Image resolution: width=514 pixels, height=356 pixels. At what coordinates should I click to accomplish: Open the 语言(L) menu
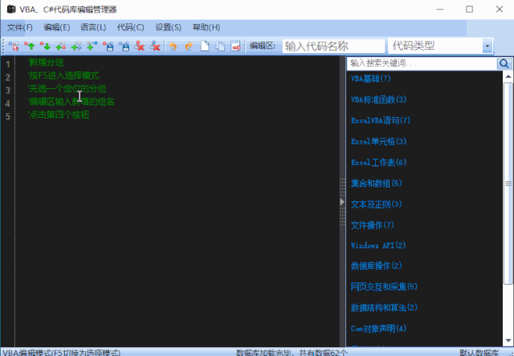(x=93, y=27)
